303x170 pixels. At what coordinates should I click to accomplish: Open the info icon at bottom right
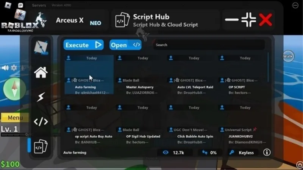point(267,153)
